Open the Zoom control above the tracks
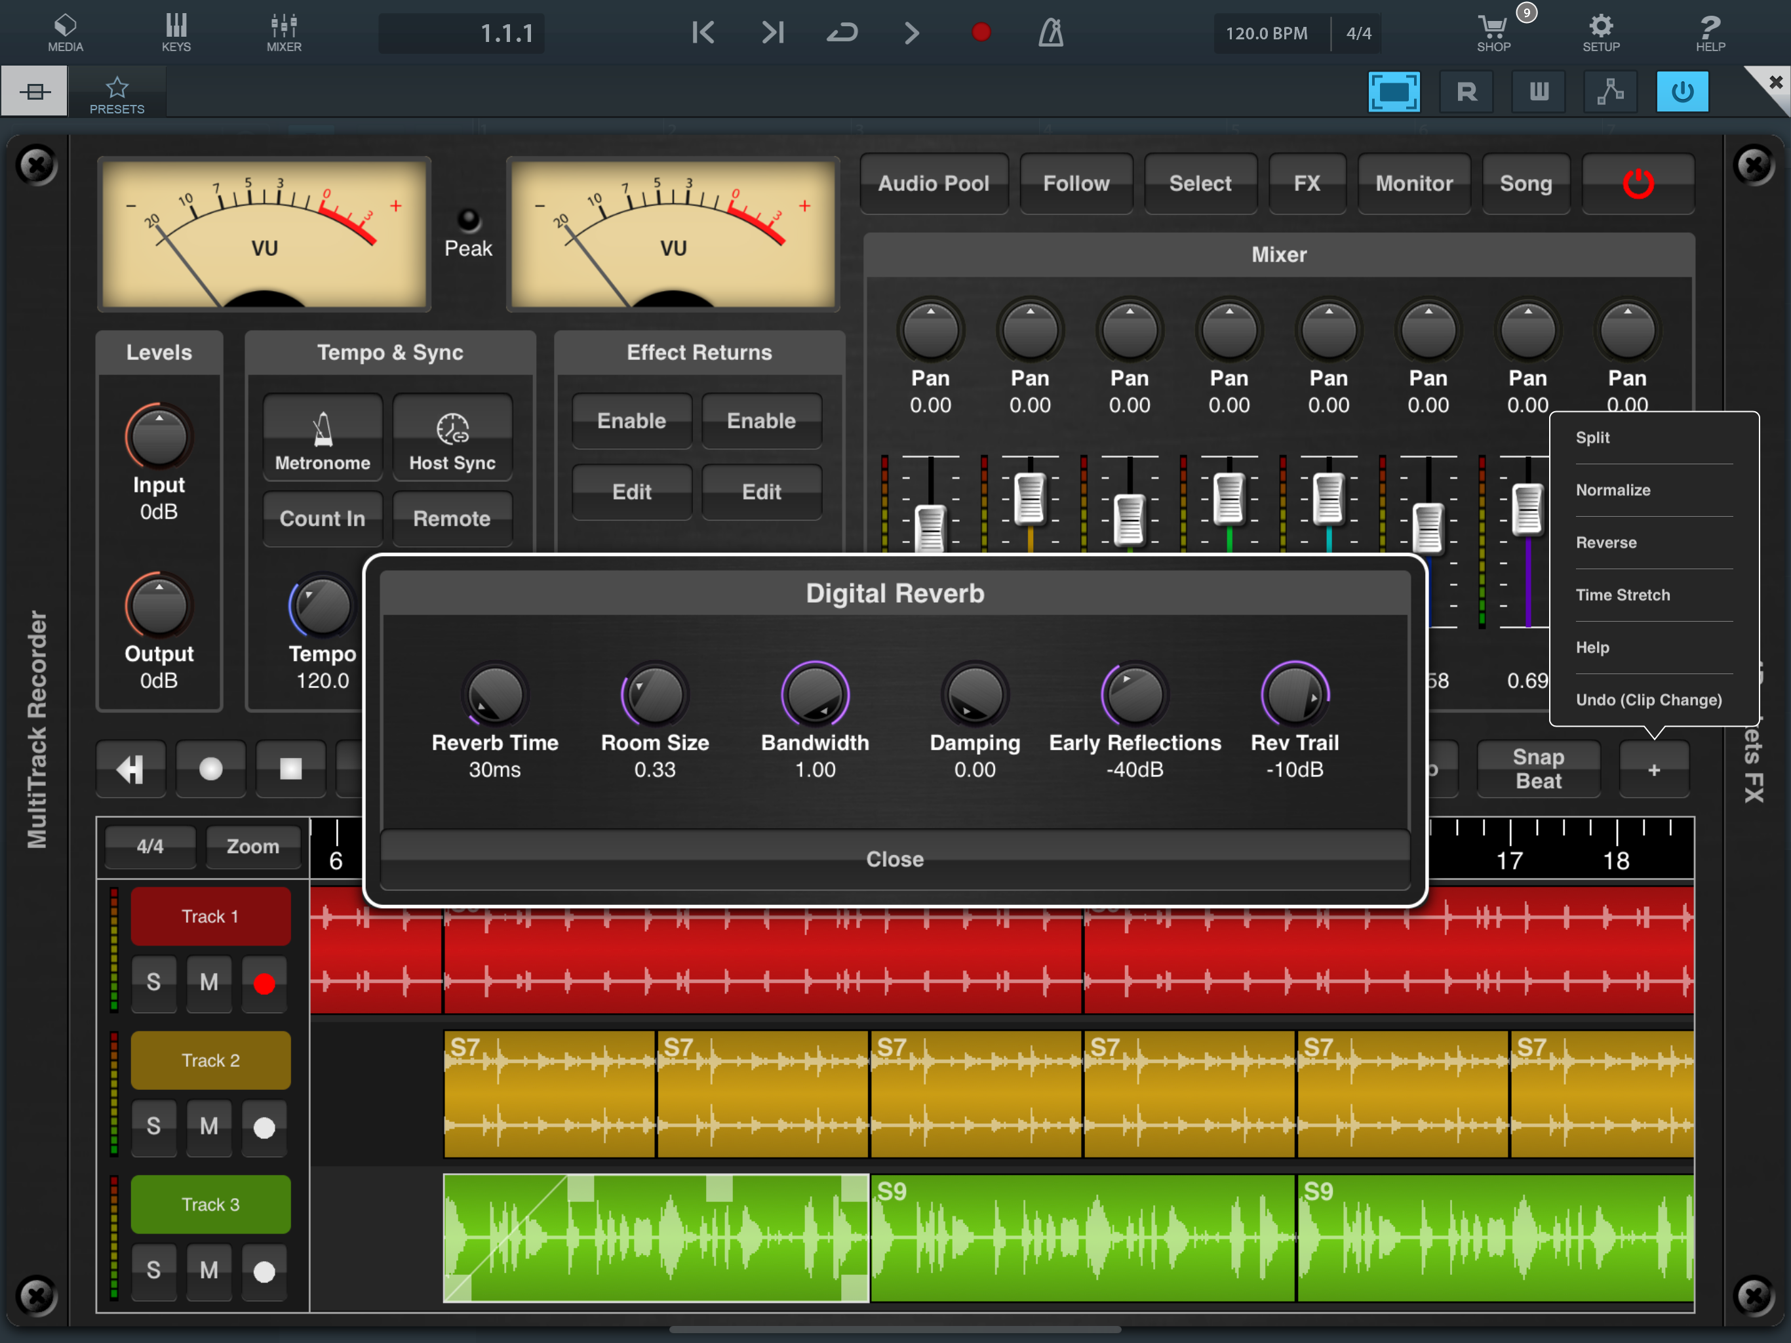Image resolution: width=1791 pixels, height=1343 pixels. (252, 847)
